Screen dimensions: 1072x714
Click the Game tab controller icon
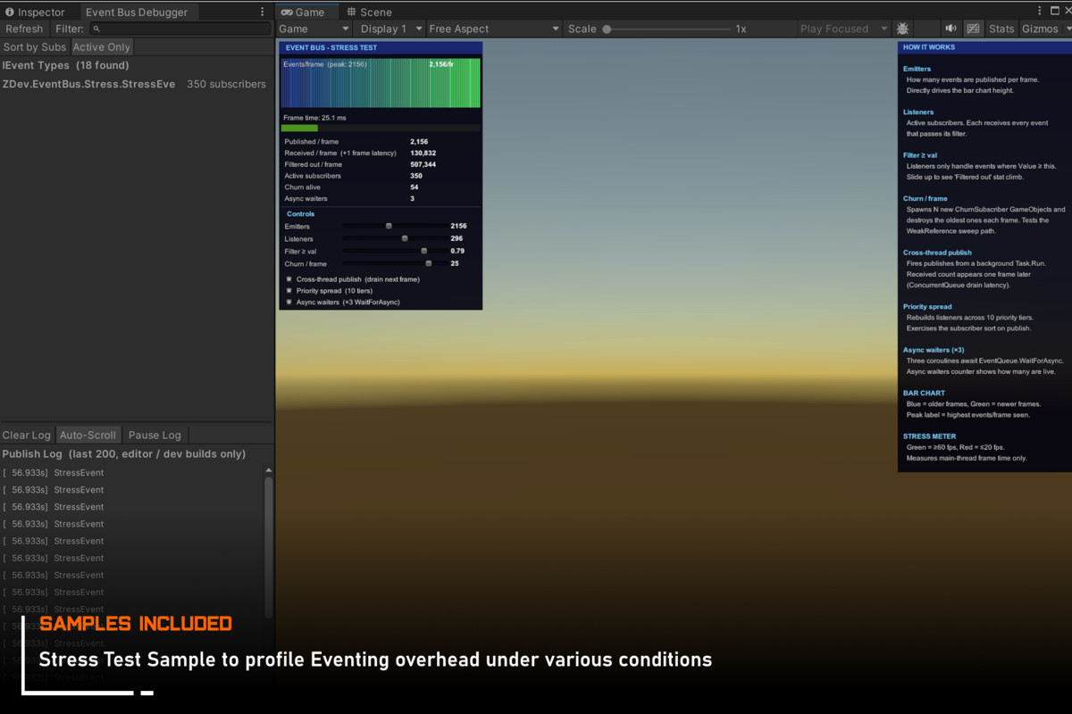[x=287, y=12]
